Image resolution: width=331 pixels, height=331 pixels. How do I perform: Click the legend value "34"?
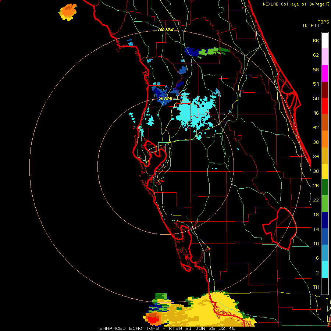316,157
